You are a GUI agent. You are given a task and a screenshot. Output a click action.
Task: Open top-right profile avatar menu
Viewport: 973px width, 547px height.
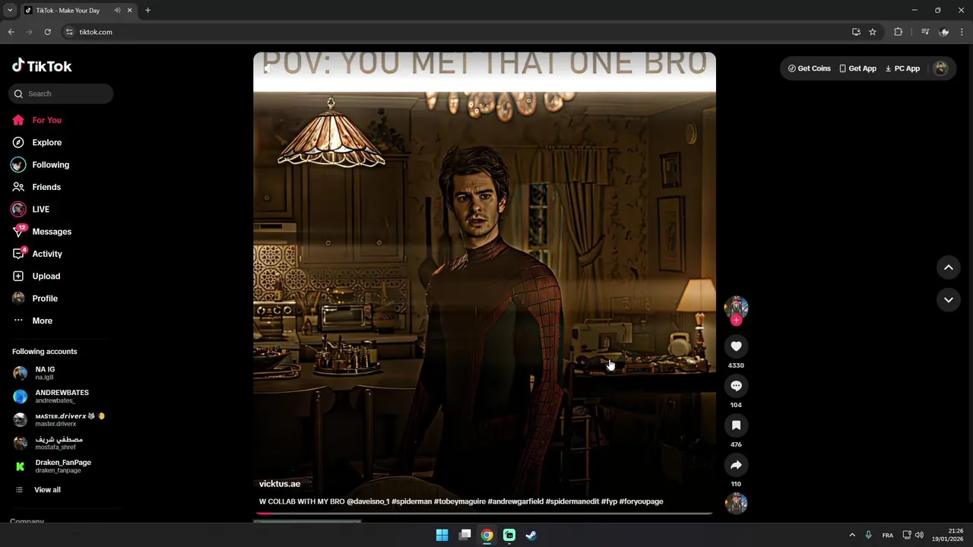pyautogui.click(x=941, y=68)
